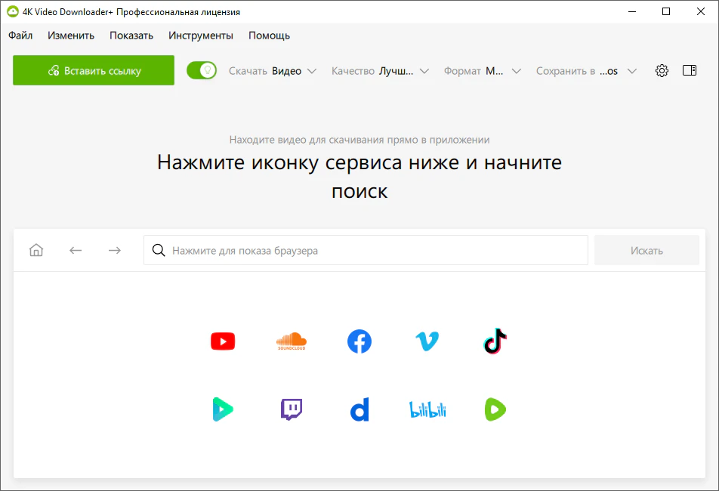Toggle the side panel layout icon

point(689,70)
